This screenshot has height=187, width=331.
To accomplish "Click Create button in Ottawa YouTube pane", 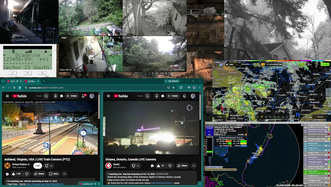I will pyautogui.click(x=173, y=96).
